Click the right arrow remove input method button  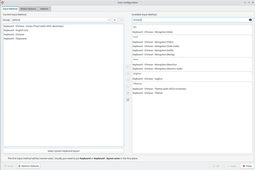pos(128,73)
